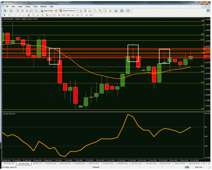The image size is (212, 170).
Task: Open the View menu
Action: 13,6
